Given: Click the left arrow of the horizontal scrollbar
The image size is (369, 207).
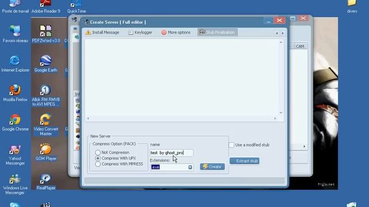Looking at the screenshot, I should pyautogui.click(x=88, y=118).
